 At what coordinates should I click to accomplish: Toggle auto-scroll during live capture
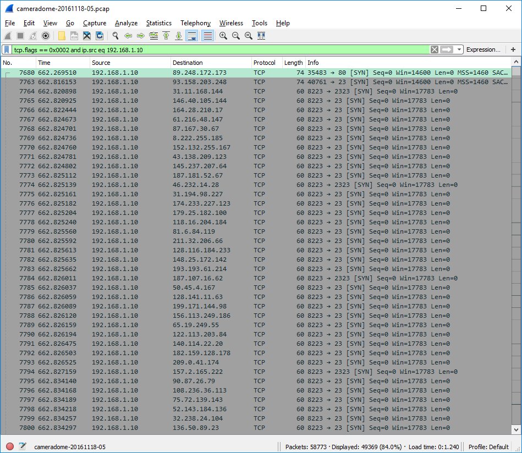[x=192, y=36]
